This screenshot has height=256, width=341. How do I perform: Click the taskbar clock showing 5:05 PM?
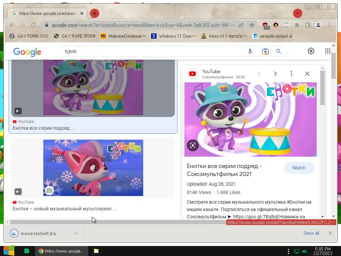[x=323, y=251]
